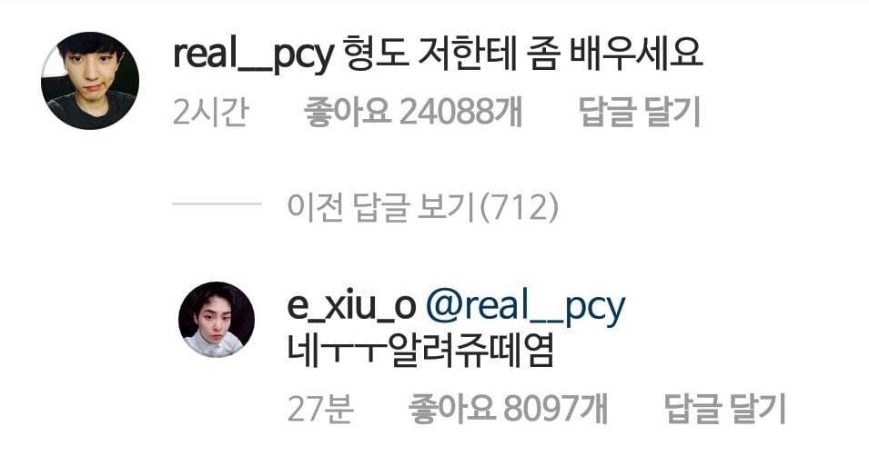Visit the e_xiu_o username link

point(351,306)
